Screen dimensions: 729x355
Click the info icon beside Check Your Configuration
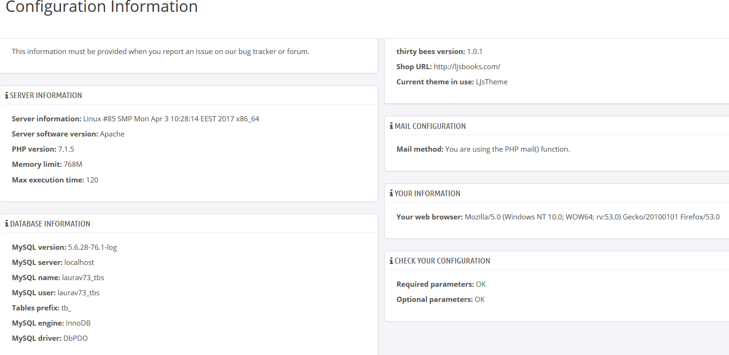click(391, 261)
